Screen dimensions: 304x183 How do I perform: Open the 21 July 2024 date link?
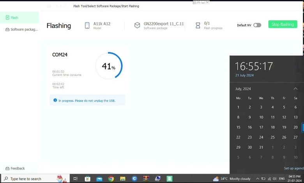tap(244, 75)
